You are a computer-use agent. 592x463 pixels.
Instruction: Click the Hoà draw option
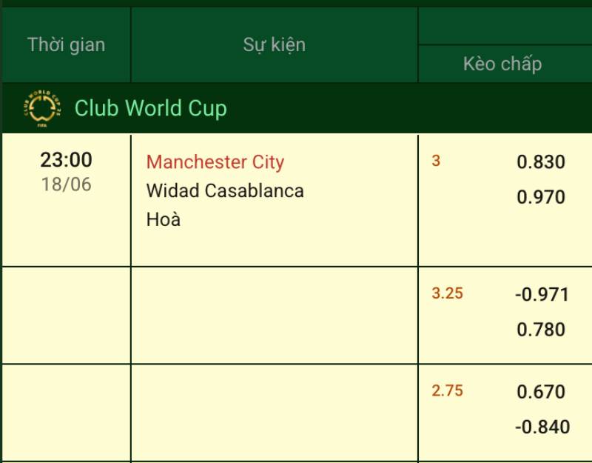pos(164,219)
